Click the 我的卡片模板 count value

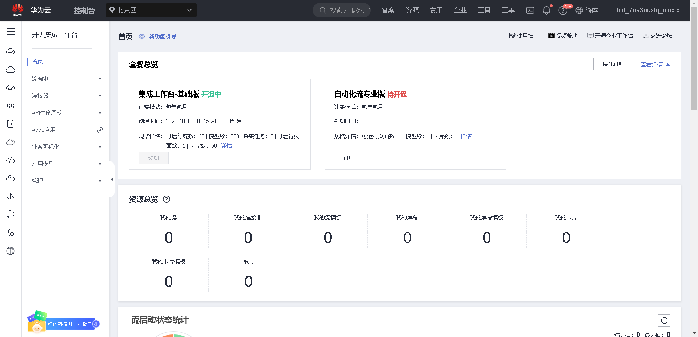168,282
